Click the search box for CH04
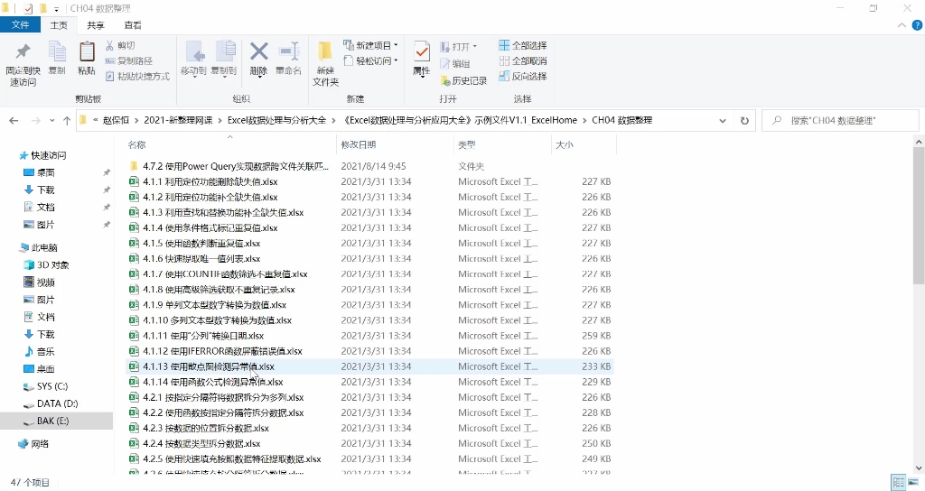The height and width of the screenshot is (491, 925). 840,120
